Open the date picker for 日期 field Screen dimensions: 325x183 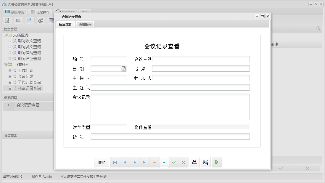124,68
